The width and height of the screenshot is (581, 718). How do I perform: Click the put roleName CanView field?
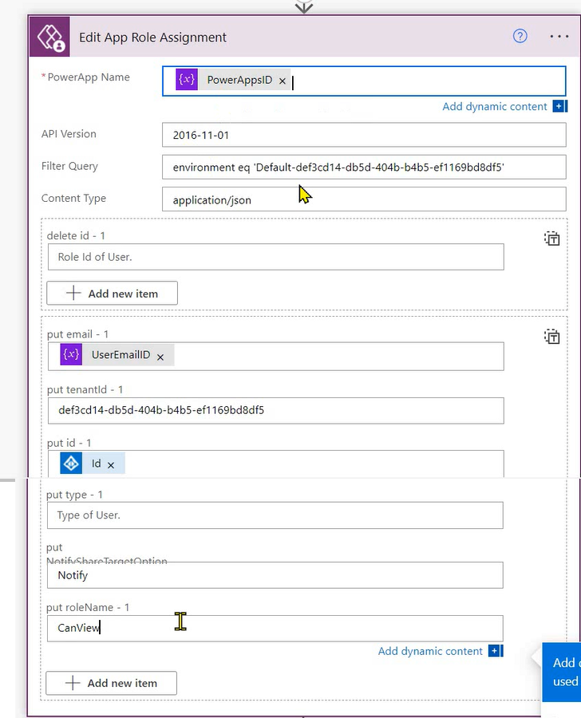[275, 629]
